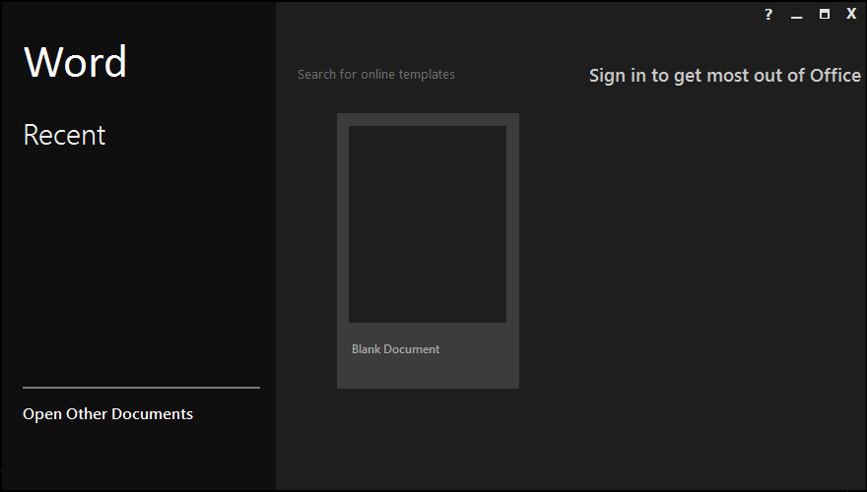Open the help question mark icon
The image size is (867, 492).
click(x=768, y=15)
